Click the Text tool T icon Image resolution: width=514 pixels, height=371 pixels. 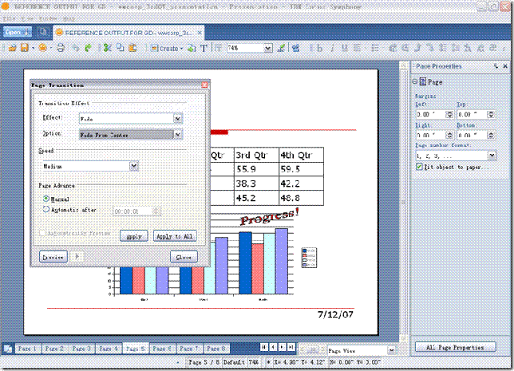coord(204,48)
